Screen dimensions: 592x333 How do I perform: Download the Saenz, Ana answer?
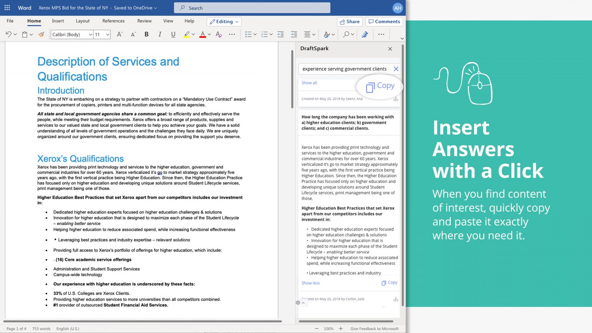(395, 99)
